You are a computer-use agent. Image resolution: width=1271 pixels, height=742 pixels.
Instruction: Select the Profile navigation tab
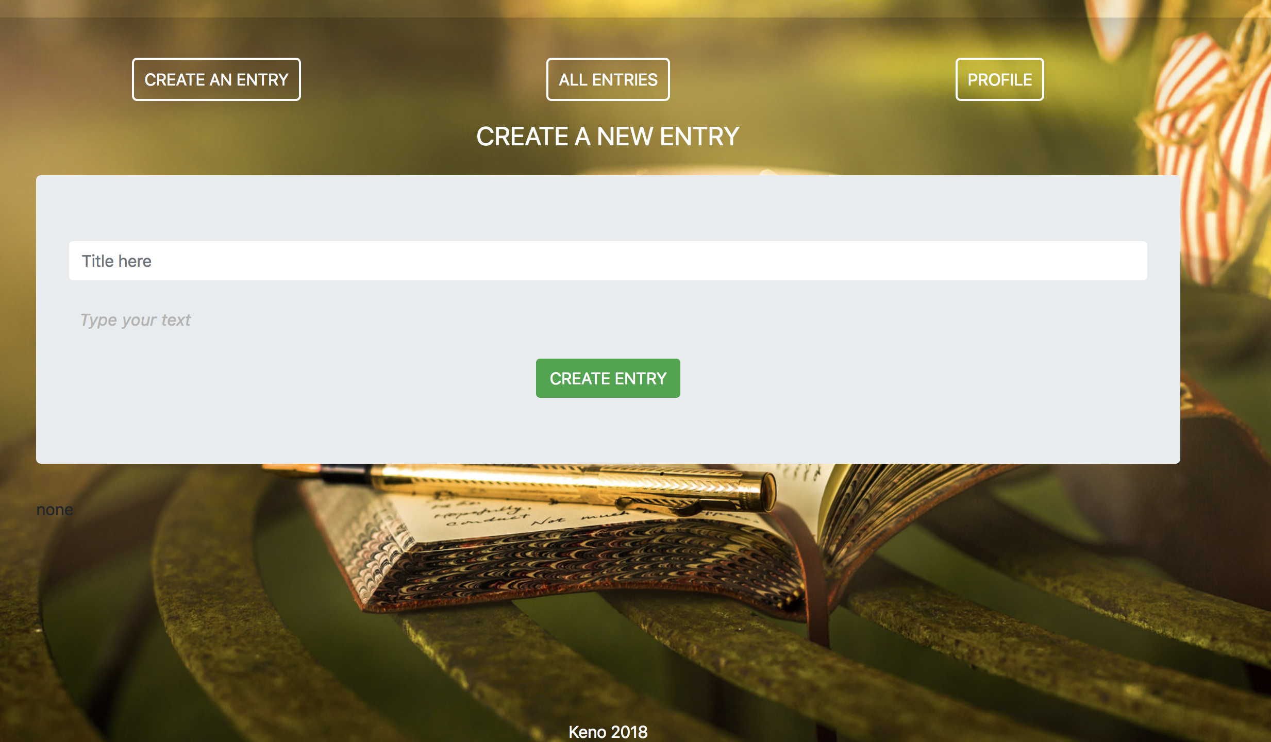pos(999,79)
